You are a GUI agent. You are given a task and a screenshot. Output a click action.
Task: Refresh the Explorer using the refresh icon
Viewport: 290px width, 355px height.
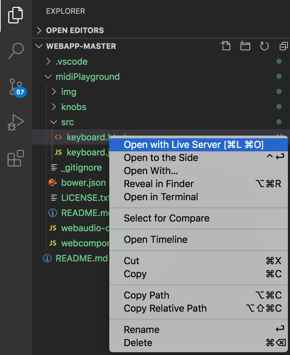[x=264, y=46]
